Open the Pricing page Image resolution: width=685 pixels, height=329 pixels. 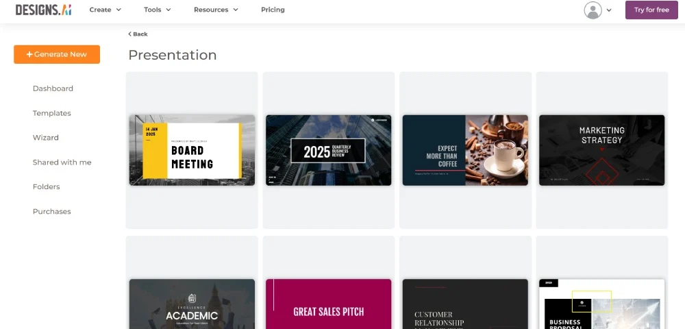tap(273, 10)
